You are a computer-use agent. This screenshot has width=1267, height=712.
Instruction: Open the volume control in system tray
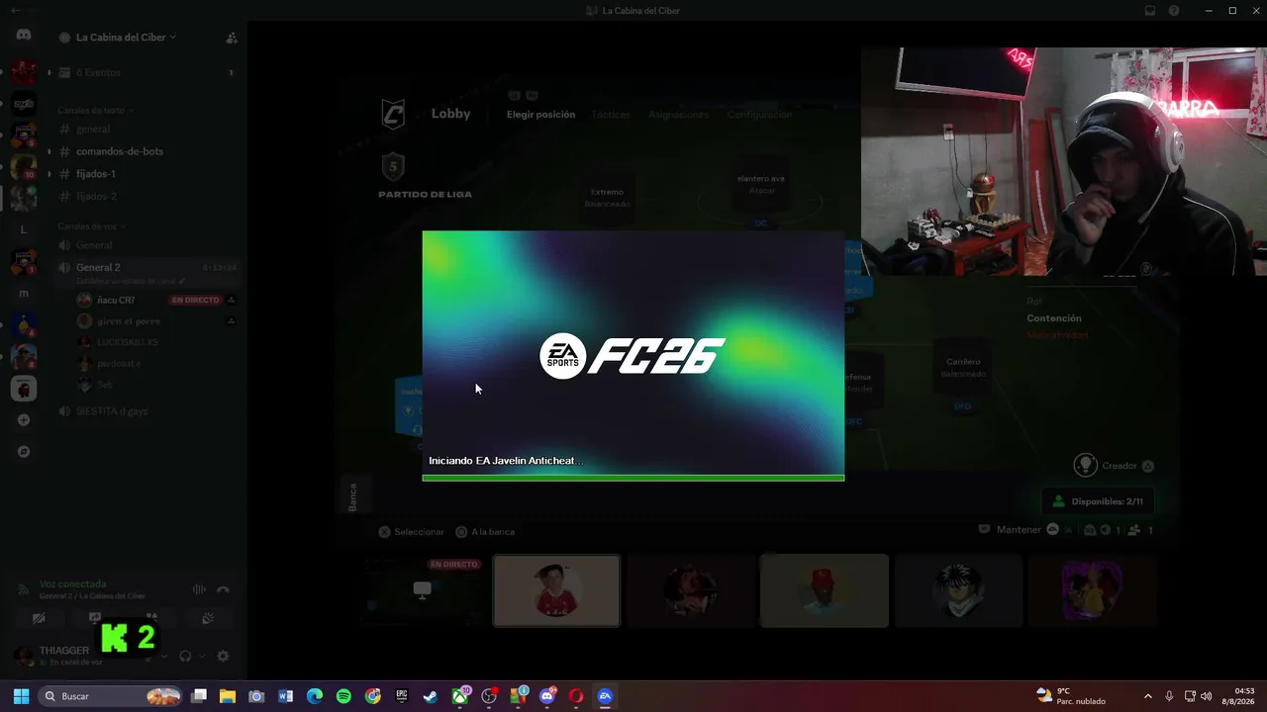[x=1206, y=696]
